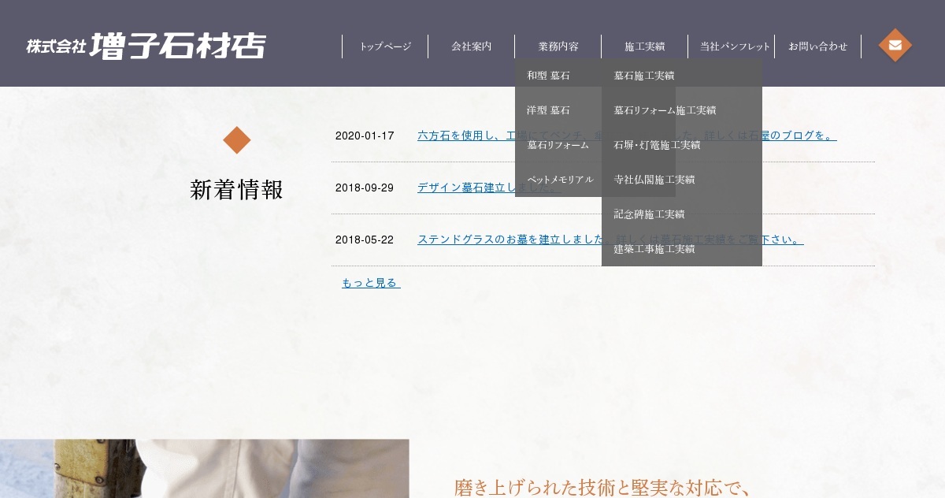Open 記念碑施工実績 submenu entry
Image resolution: width=945 pixels, height=498 pixels.
682,214
